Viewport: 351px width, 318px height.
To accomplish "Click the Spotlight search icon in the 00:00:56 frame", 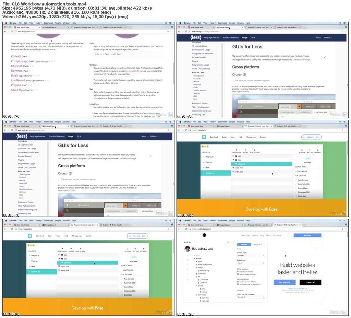I will [340, 122].
